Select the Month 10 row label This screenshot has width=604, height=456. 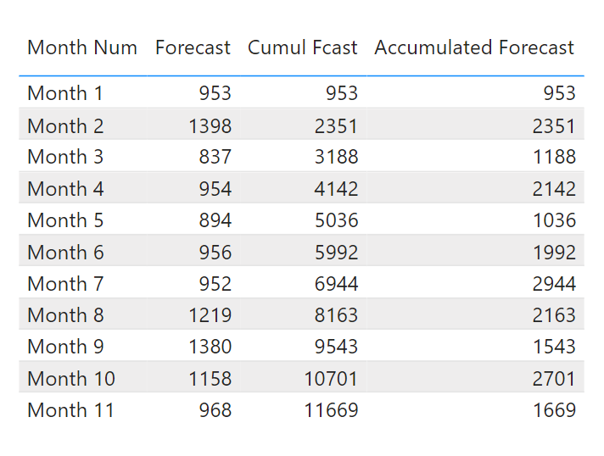(71, 379)
